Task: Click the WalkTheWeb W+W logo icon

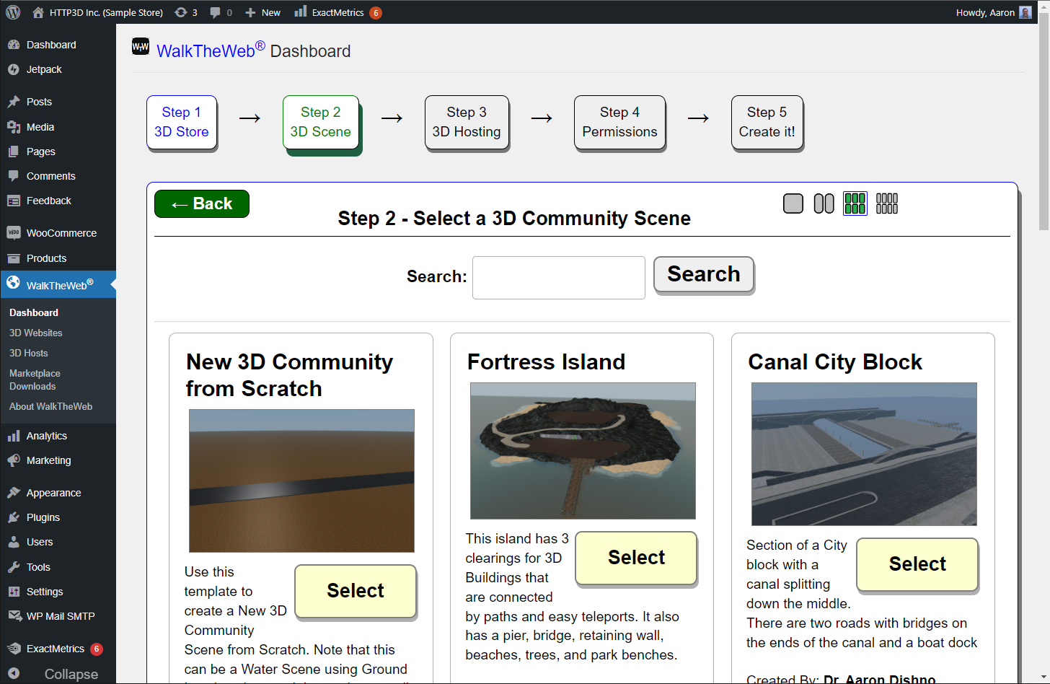Action: (x=141, y=47)
